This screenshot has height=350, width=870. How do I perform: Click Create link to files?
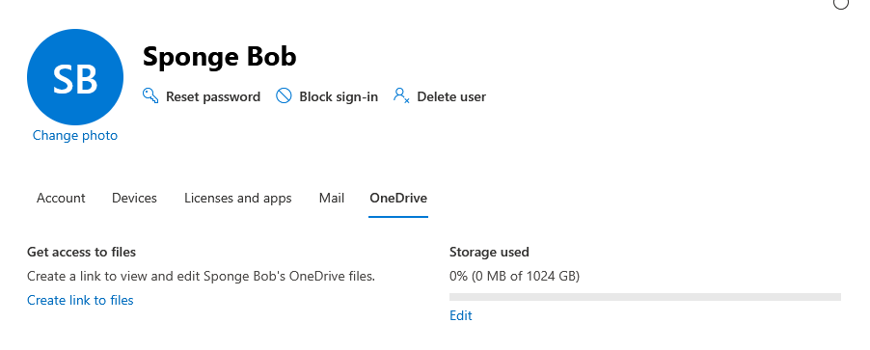point(80,300)
